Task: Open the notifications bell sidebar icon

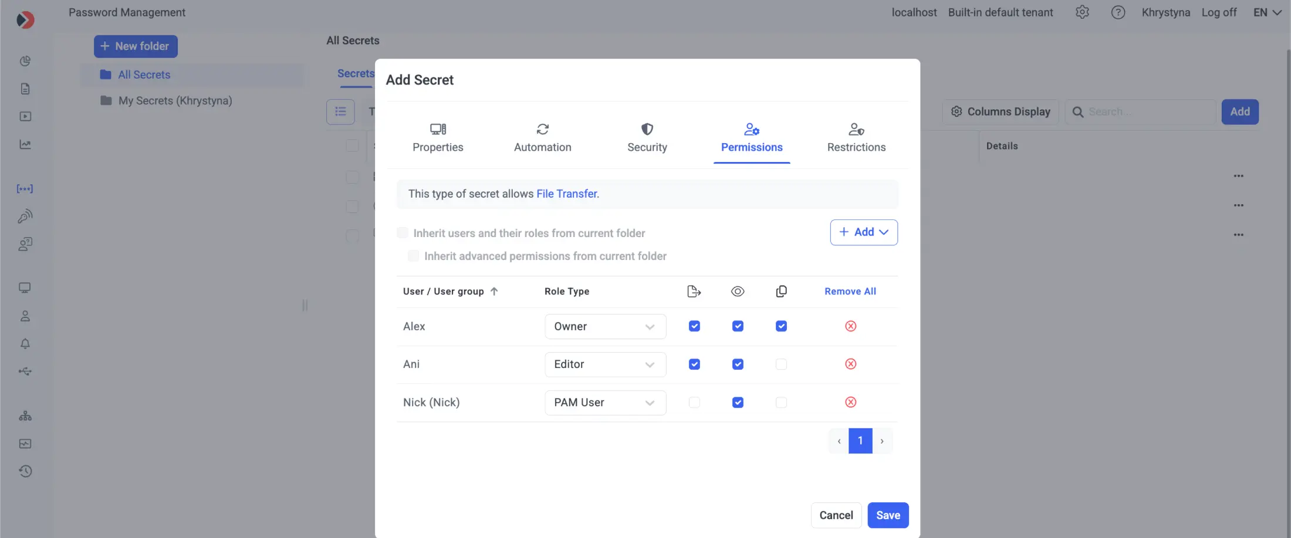Action: [25, 344]
